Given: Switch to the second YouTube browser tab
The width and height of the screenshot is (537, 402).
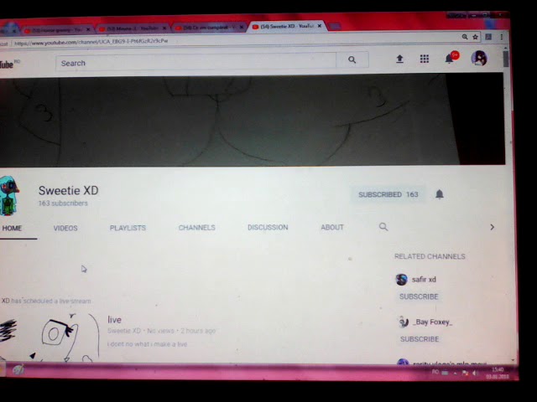Looking at the screenshot, I should click(x=133, y=28).
